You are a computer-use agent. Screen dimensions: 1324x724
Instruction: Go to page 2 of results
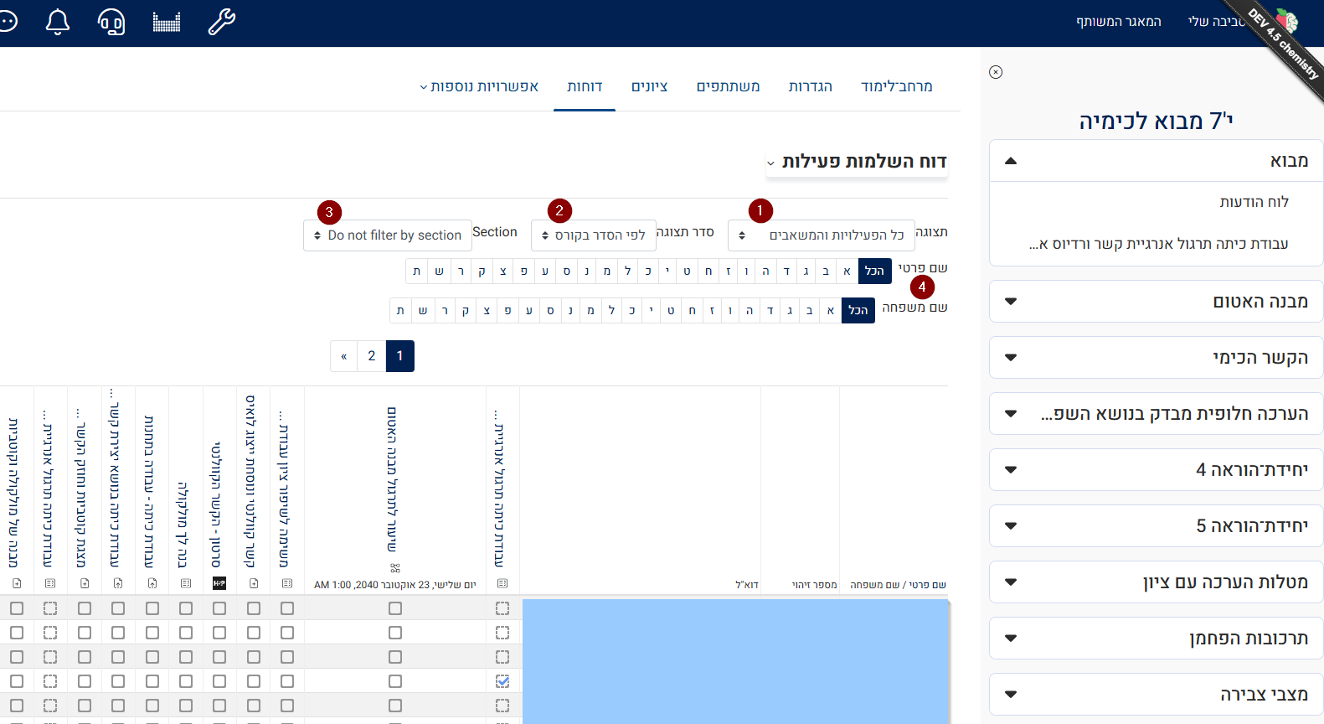[x=372, y=356]
